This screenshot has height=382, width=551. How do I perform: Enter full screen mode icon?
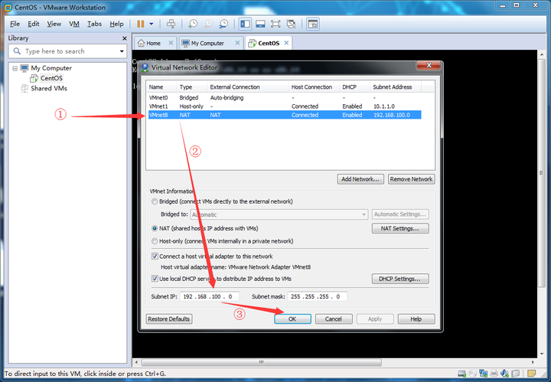(x=275, y=24)
